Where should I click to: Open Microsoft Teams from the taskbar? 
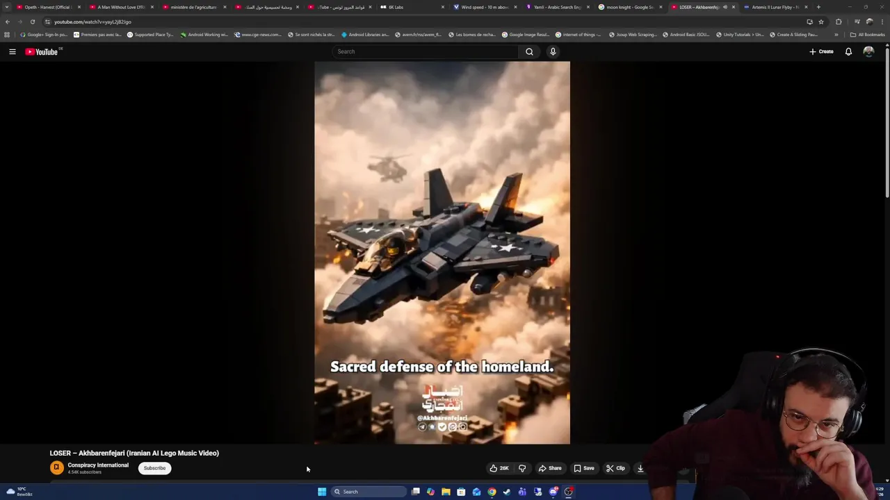point(522,492)
